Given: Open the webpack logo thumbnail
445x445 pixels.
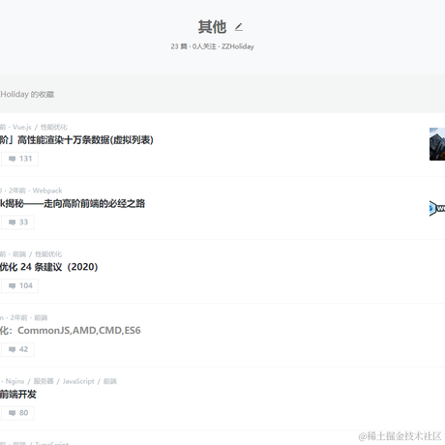Looking at the screenshot, I should tap(437, 208).
